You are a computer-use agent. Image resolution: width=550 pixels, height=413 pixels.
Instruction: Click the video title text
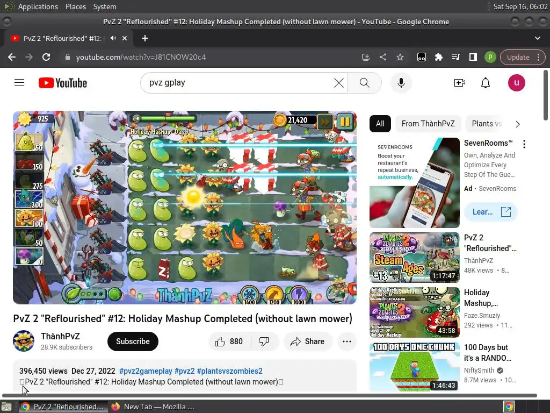pyautogui.click(x=183, y=318)
